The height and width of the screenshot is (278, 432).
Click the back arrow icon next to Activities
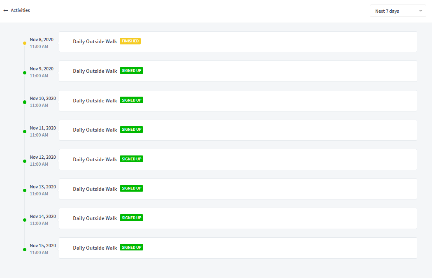[x=5, y=10]
